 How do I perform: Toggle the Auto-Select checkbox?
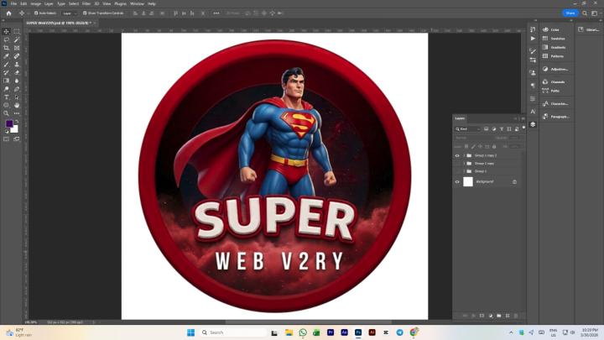[36, 13]
